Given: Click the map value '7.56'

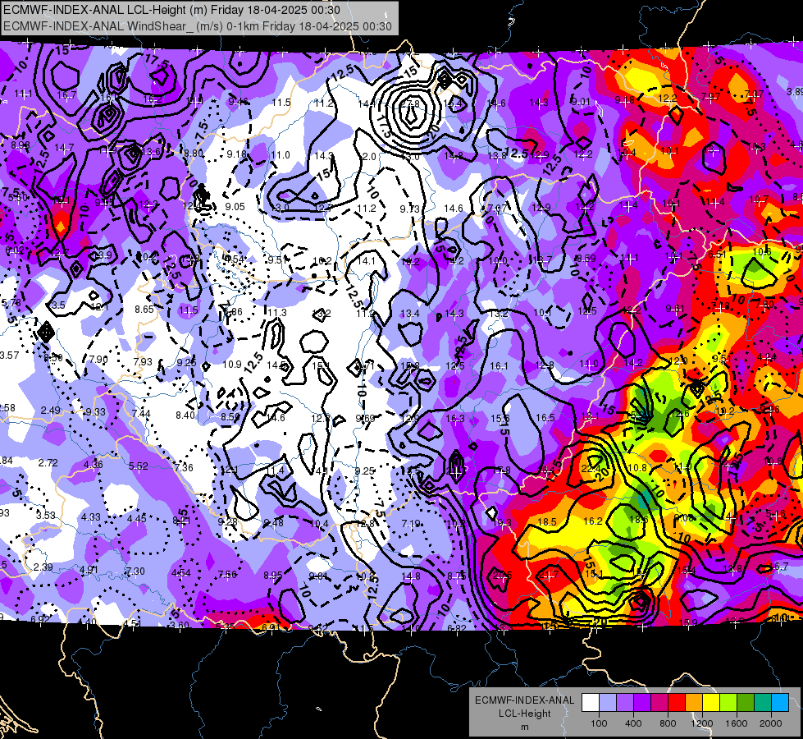Looking at the screenshot, I should click(227, 575).
